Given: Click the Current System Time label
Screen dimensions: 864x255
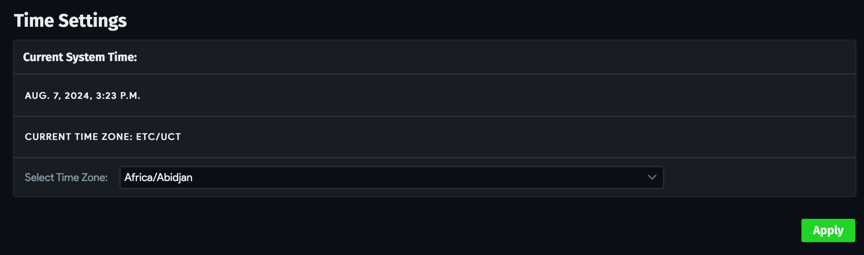Looking at the screenshot, I should point(80,57).
